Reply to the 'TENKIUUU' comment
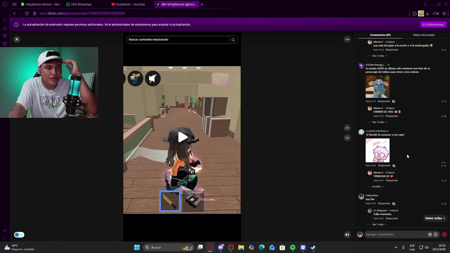450x253 pixels. pyautogui.click(x=392, y=180)
